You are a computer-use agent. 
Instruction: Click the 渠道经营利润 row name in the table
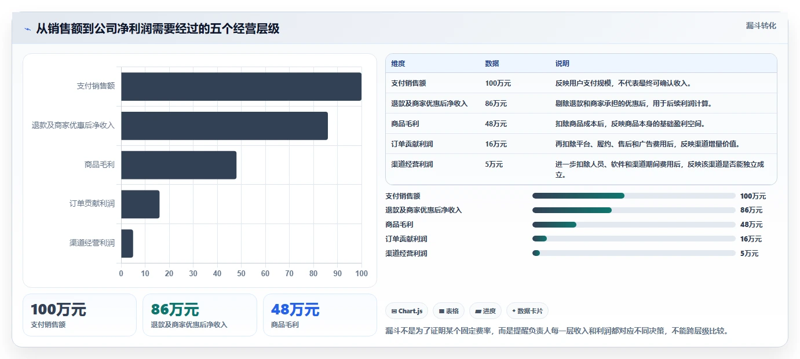point(412,164)
